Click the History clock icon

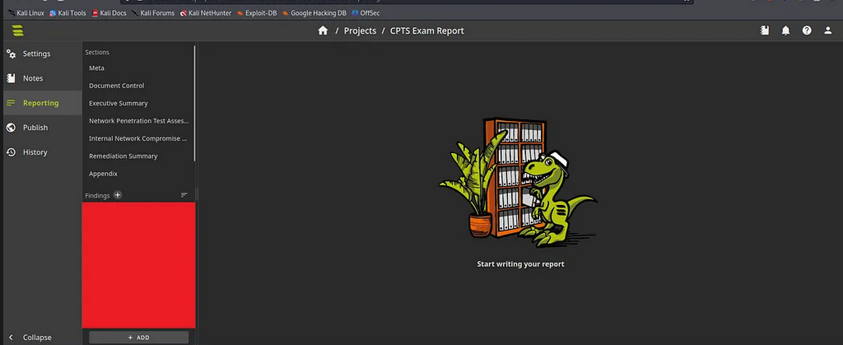point(11,152)
